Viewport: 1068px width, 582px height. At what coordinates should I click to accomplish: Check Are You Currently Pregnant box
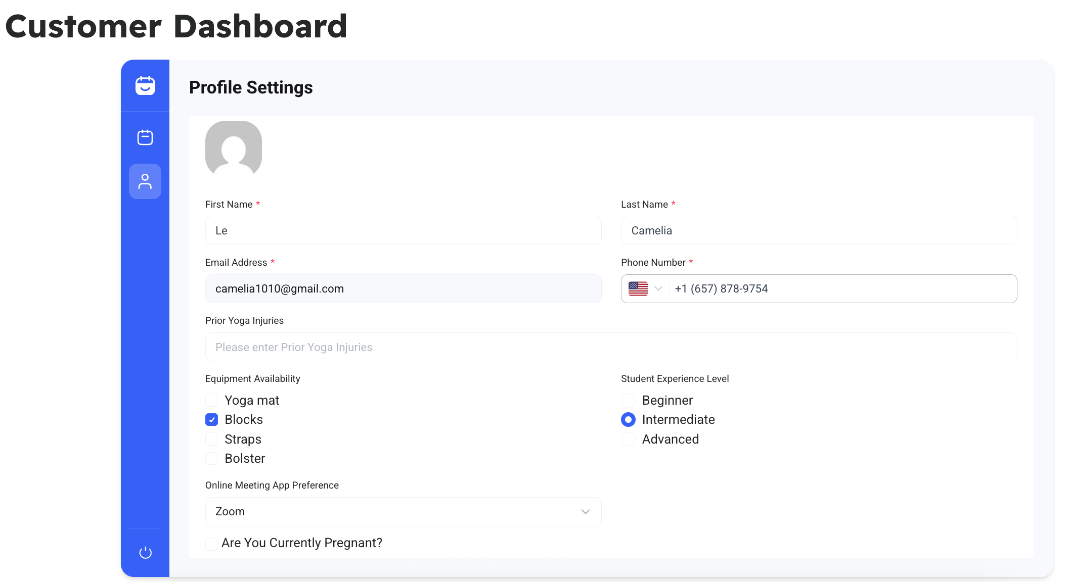(212, 544)
